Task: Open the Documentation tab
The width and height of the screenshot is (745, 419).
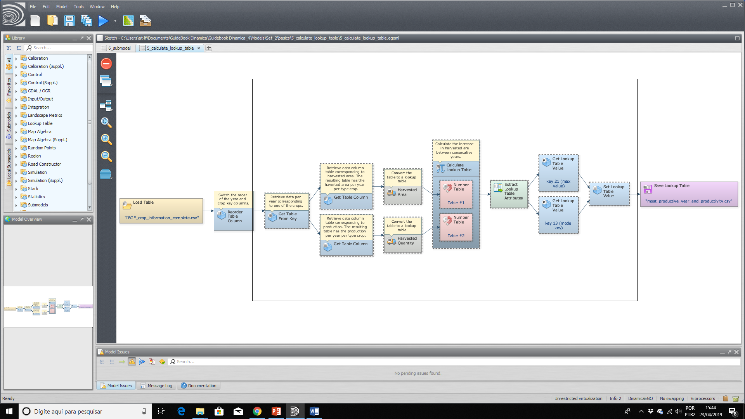Action: pos(199,386)
